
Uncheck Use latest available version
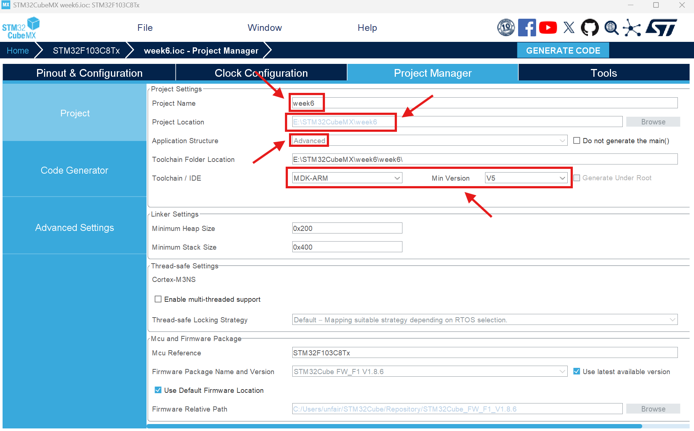coord(576,372)
